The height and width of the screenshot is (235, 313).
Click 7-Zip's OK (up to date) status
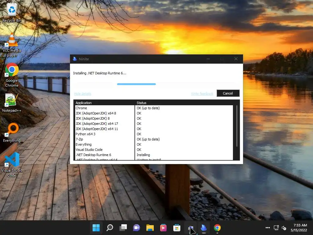[148, 139]
